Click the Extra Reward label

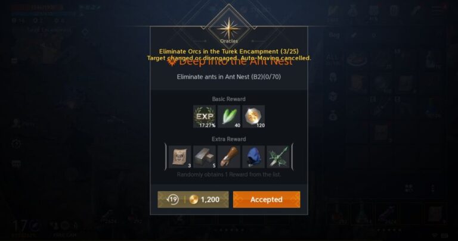coord(229,139)
